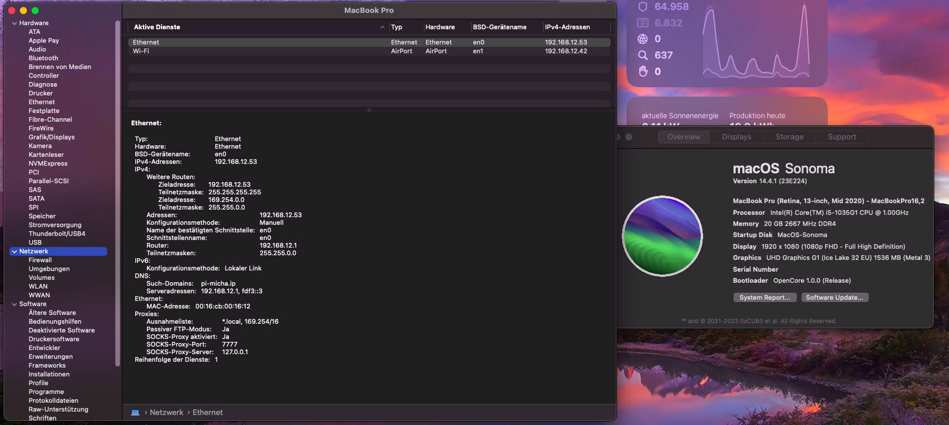Collapse the Software section chevron
This screenshot has width=949, height=425.
[15, 304]
